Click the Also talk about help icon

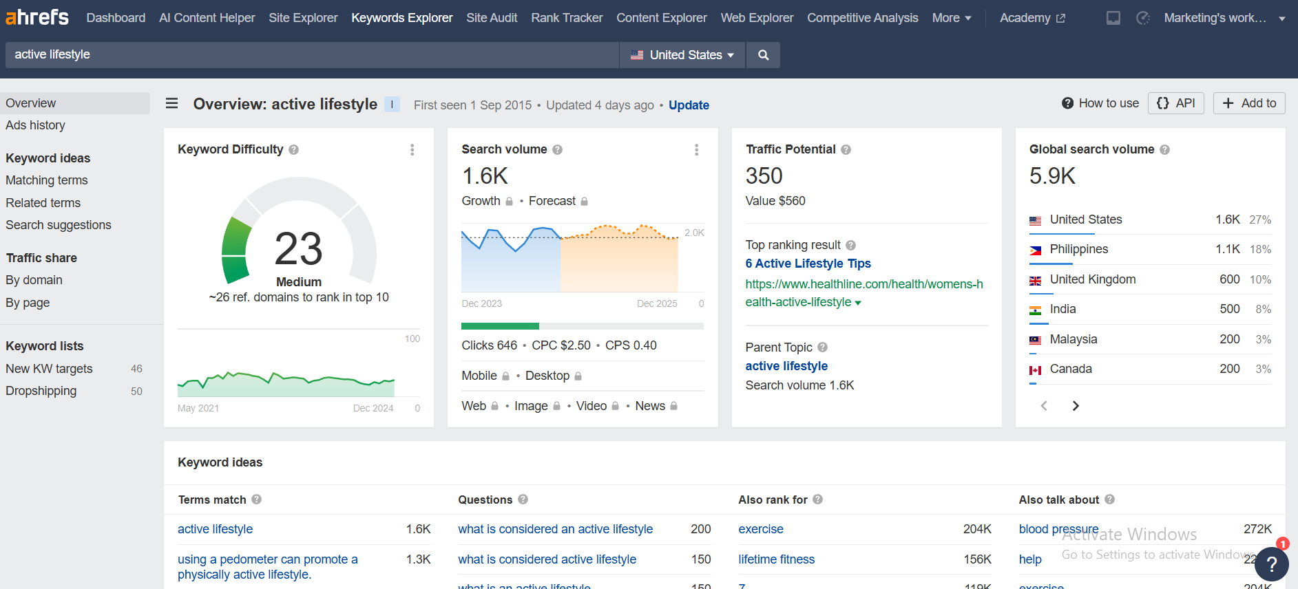(x=1110, y=500)
